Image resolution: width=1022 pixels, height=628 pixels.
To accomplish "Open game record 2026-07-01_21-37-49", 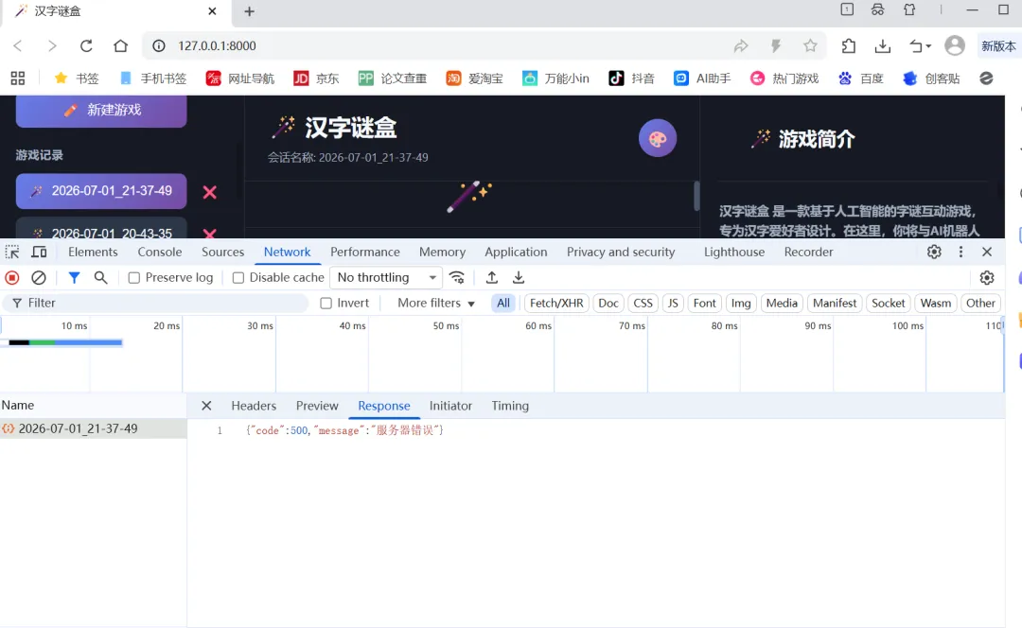I will [x=101, y=191].
